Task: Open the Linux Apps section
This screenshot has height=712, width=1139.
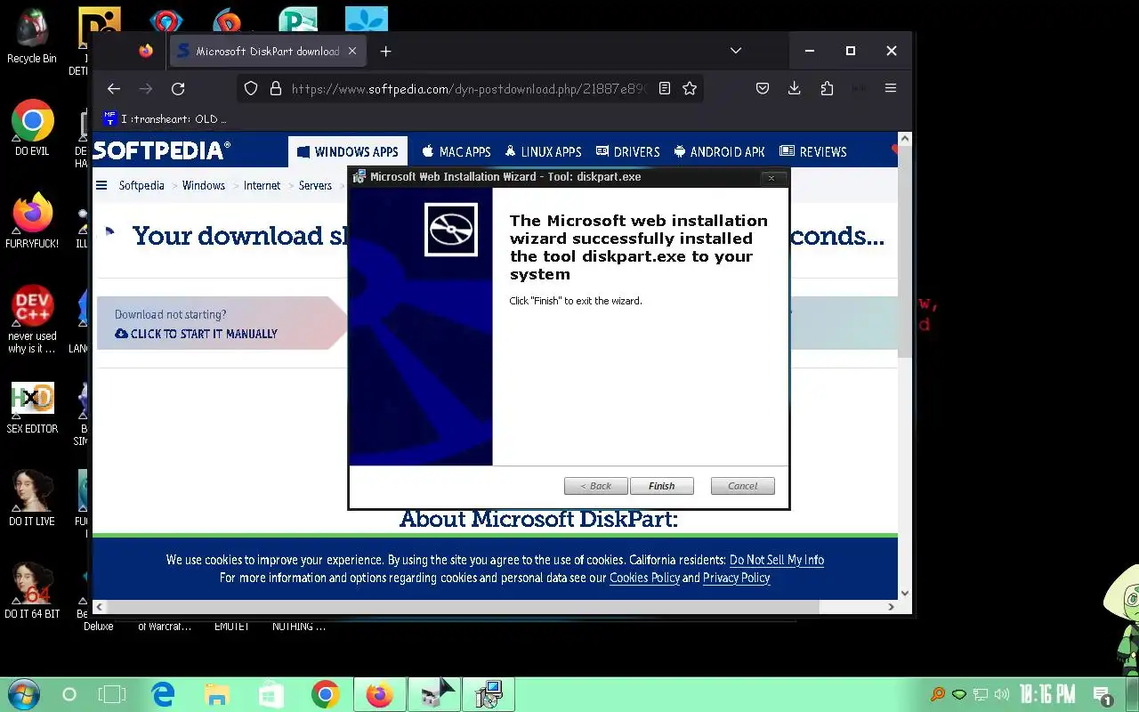Action: (543, 151)
